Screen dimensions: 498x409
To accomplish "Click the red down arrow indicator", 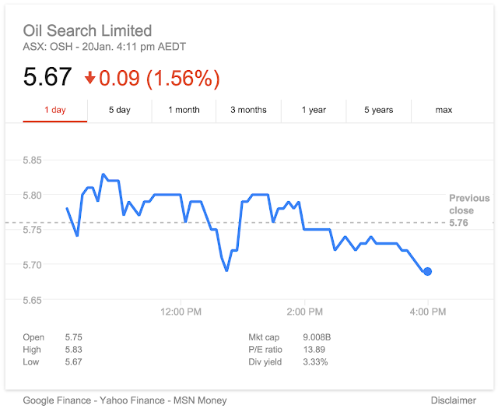I will 90,78.
